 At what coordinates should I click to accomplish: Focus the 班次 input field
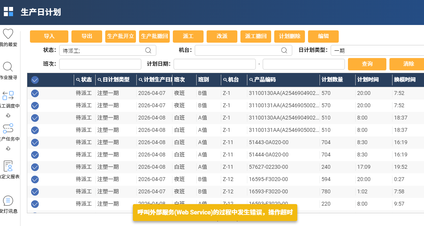click(x=100, y=64)
